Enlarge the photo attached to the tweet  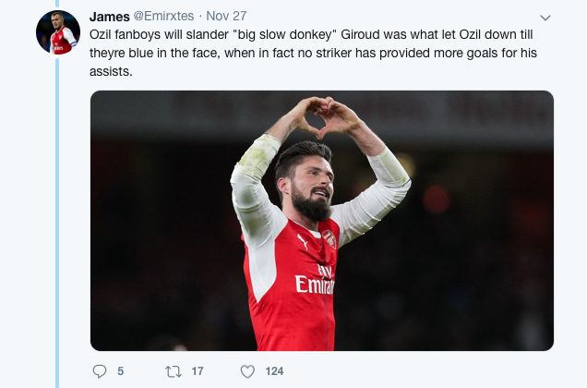tap(321, 220)
